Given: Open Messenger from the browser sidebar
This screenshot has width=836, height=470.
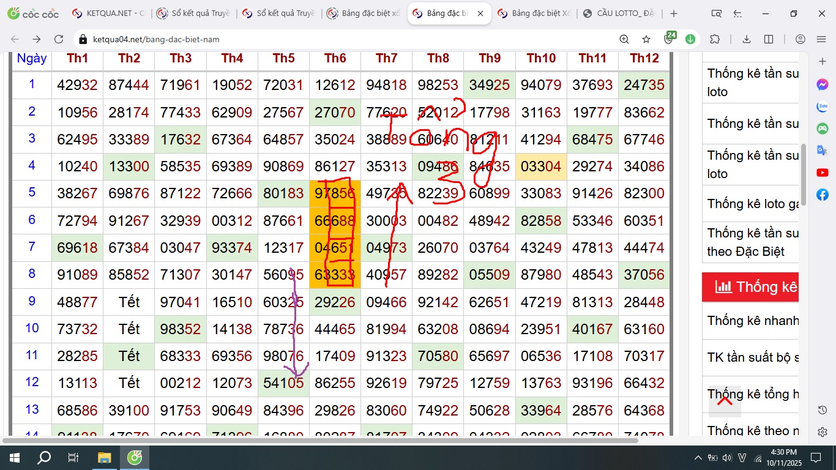Looking at the screenshot, I should click(x=823, y=85).
